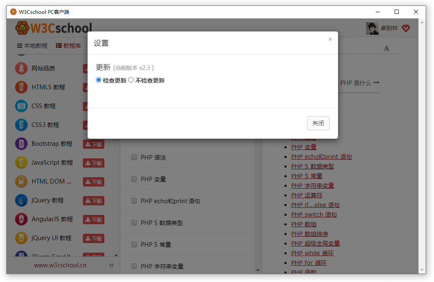The image size is (434, 282).
Task: Click the HTML5 教程 shield icon
Action: [21, 87]
